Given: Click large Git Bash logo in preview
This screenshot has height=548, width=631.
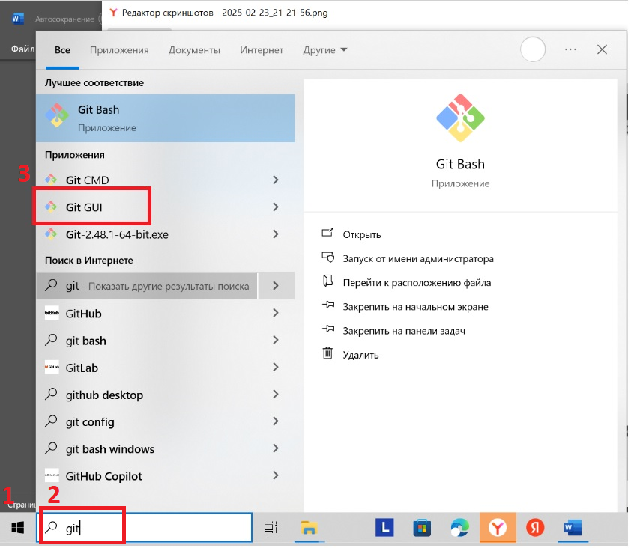Looking at the screenshot, I should click(460, 118).
